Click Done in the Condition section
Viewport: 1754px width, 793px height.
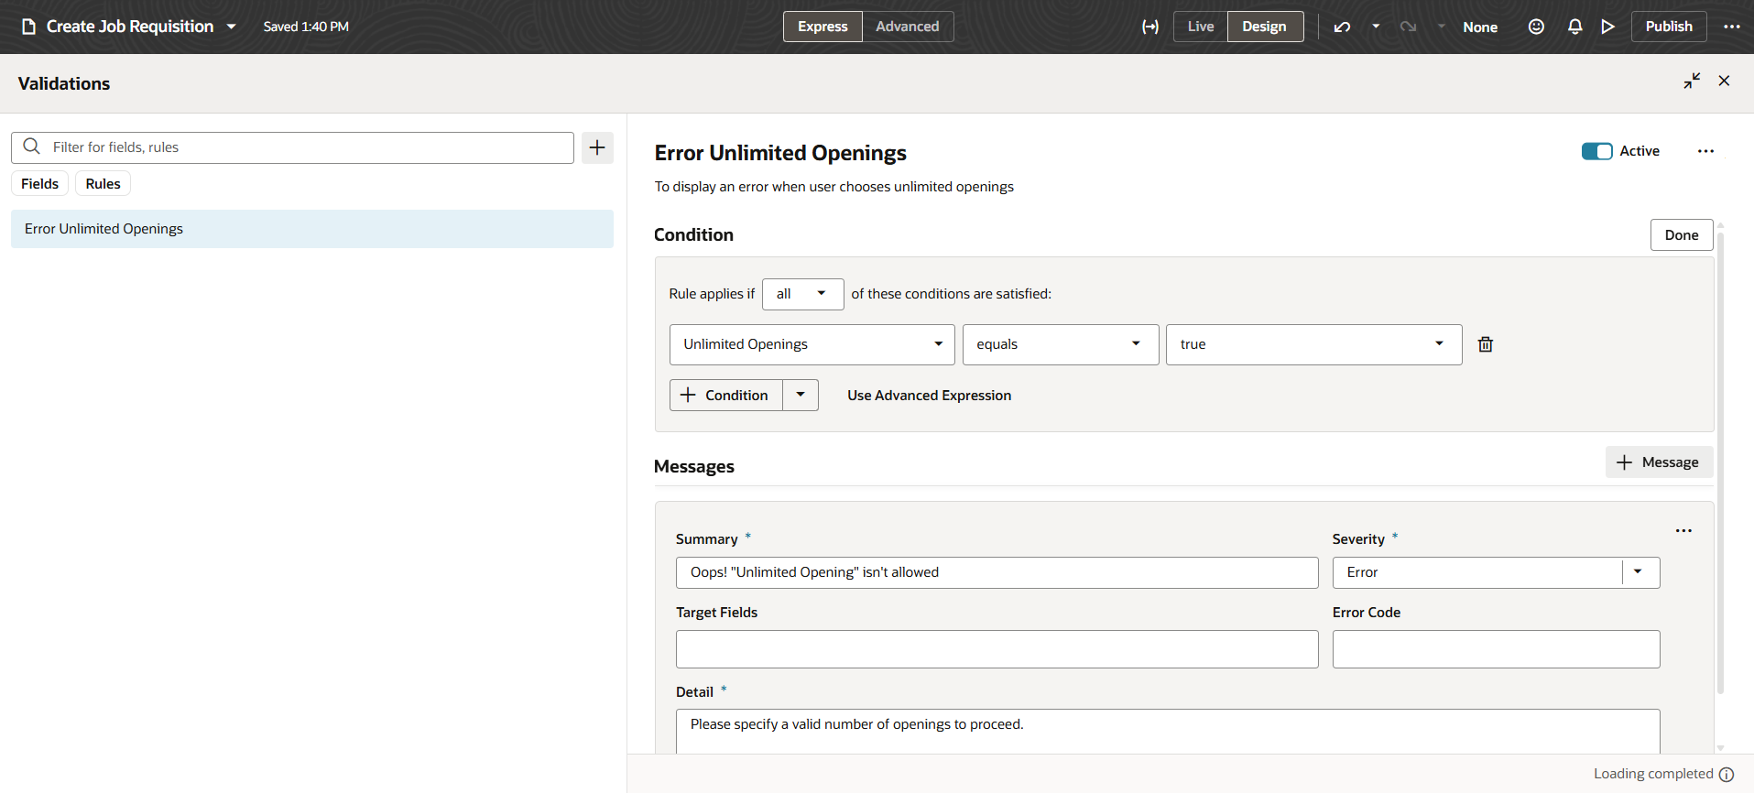(1682, 235)
